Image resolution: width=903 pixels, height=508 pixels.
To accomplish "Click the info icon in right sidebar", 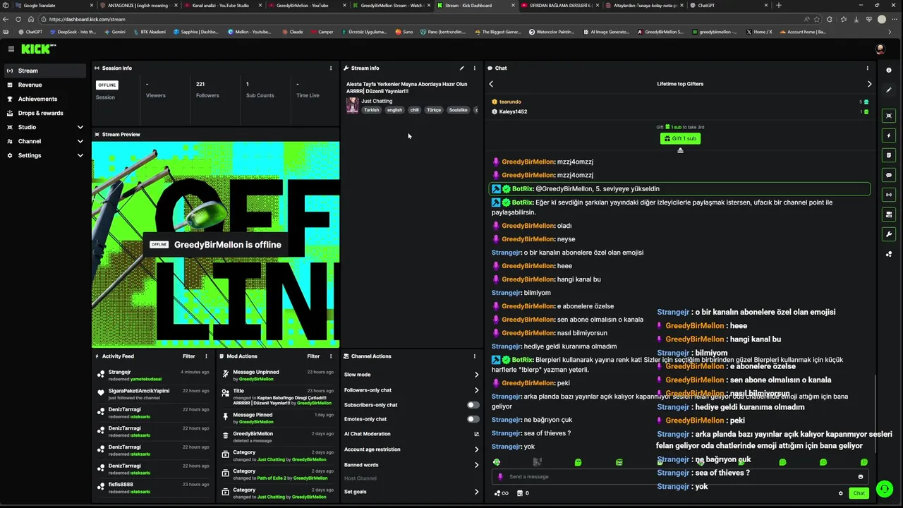I will point(889,70).
